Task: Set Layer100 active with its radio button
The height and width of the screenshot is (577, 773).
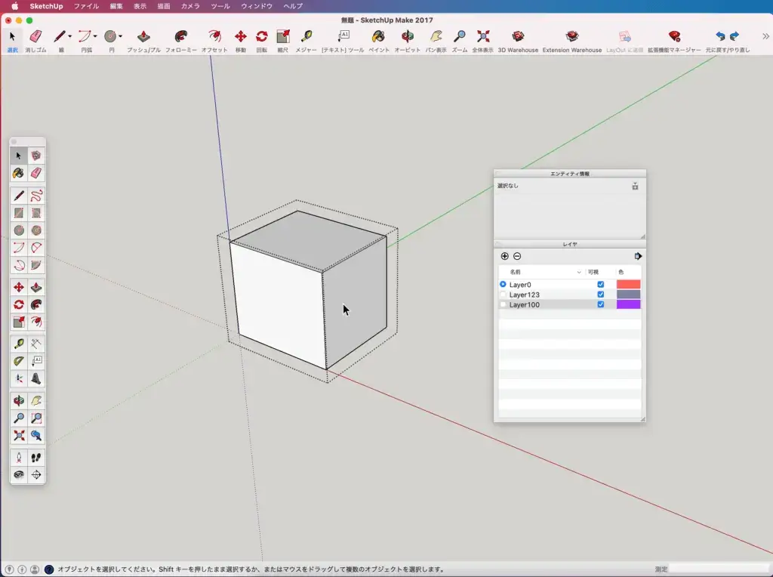Action: (503, 305)
